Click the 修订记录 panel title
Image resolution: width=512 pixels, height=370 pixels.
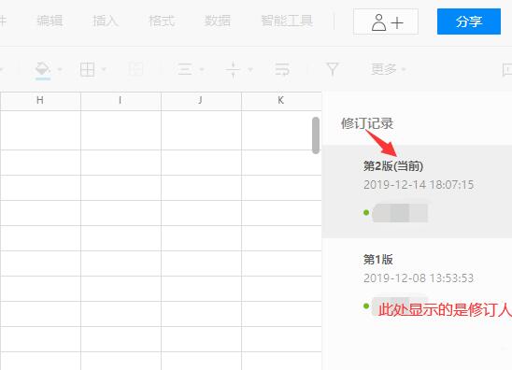pos(367,123)
